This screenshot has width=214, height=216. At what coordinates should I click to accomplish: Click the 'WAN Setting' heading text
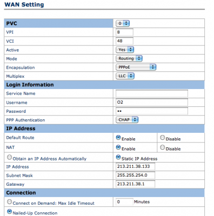point(24,4)
